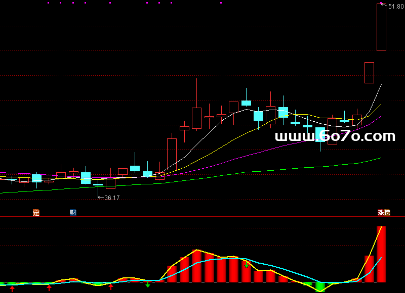Click the third red up arrow signal
The image size is (405, 293).
click(111, 287)
